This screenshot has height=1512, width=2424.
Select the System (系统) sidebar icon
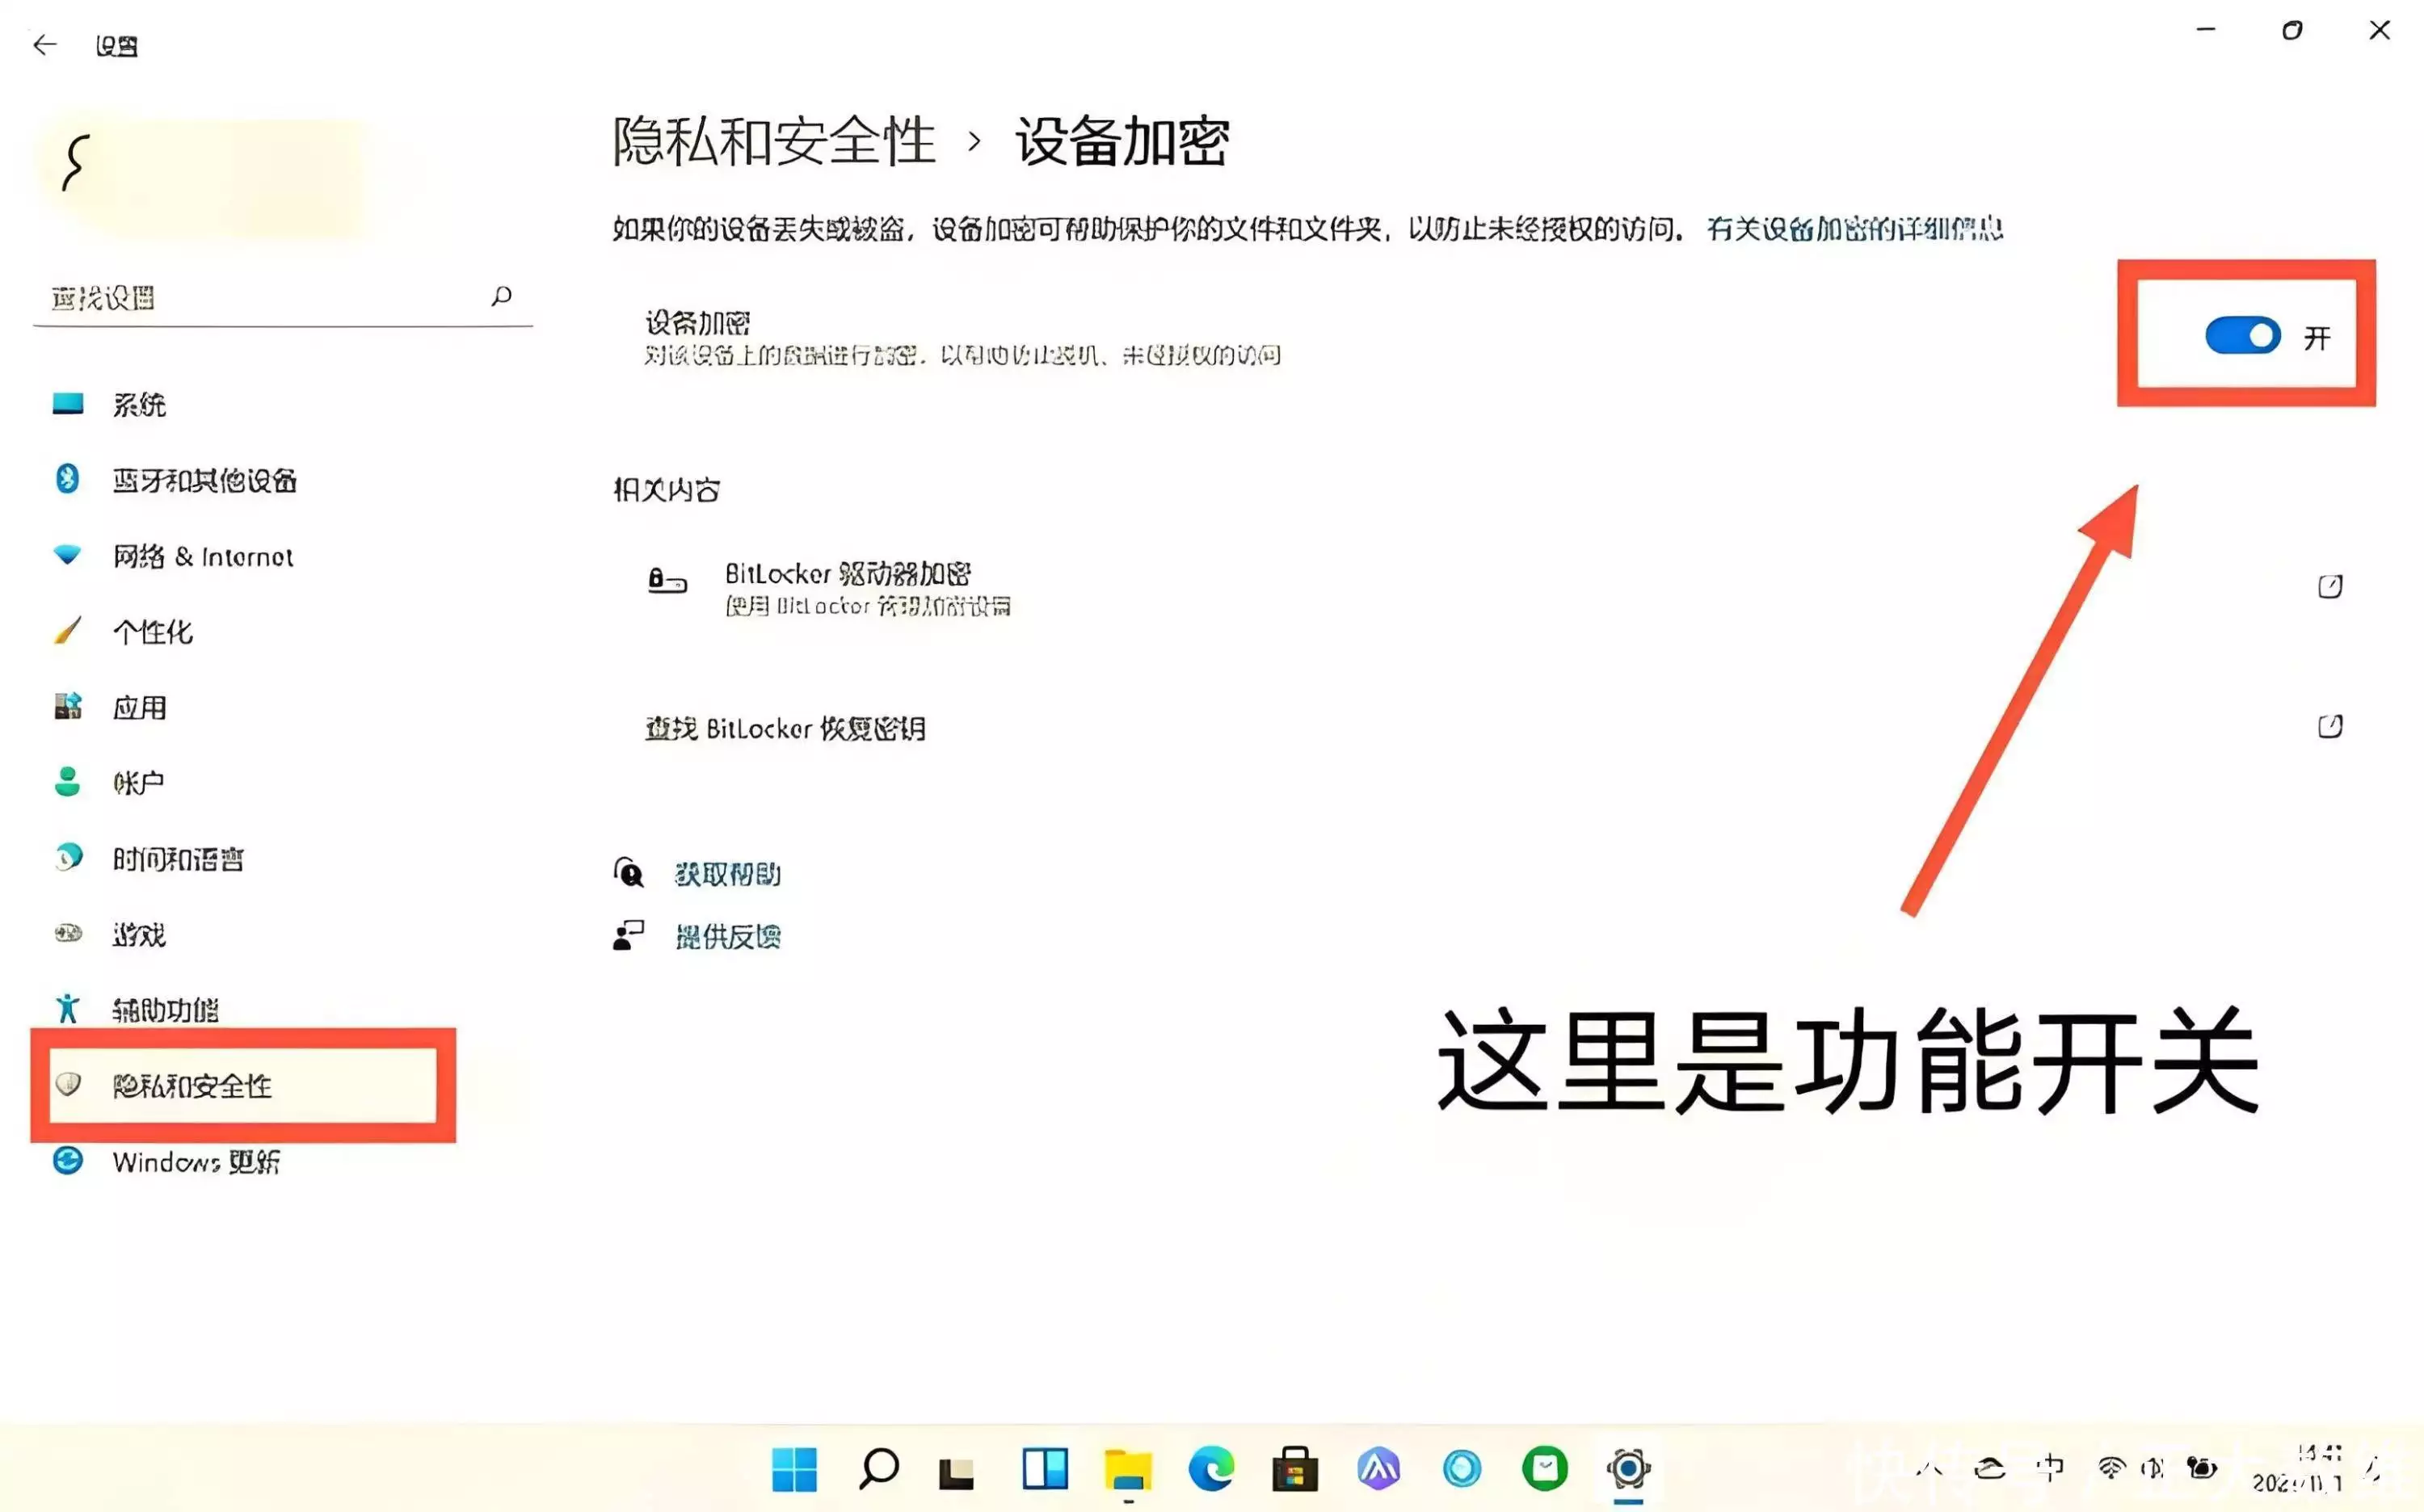click(x=66, y=404)
